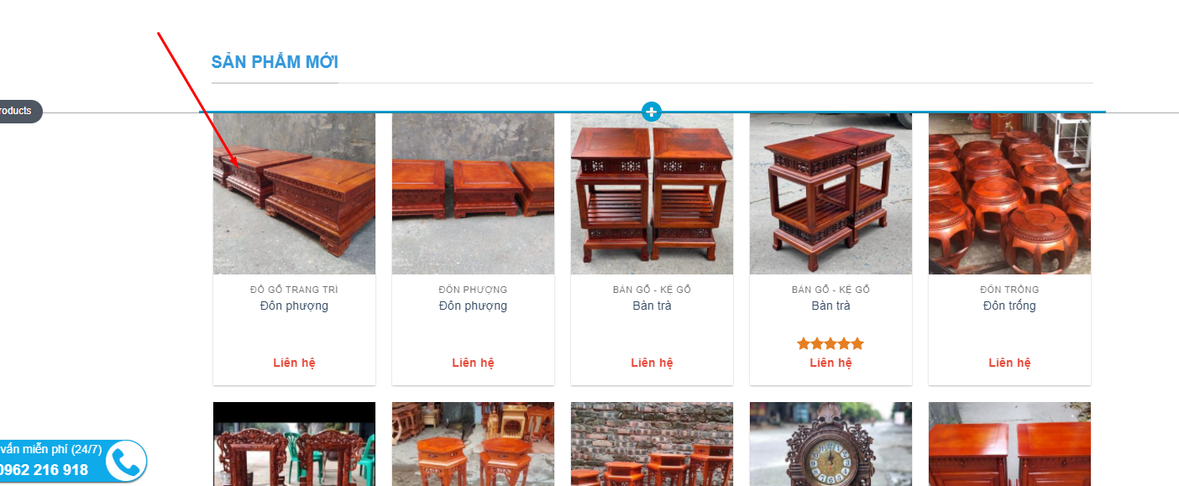This screenshot has width=1179, height=486.
Task: Open the first Đôn phượng product image
Action: (294, 194)
